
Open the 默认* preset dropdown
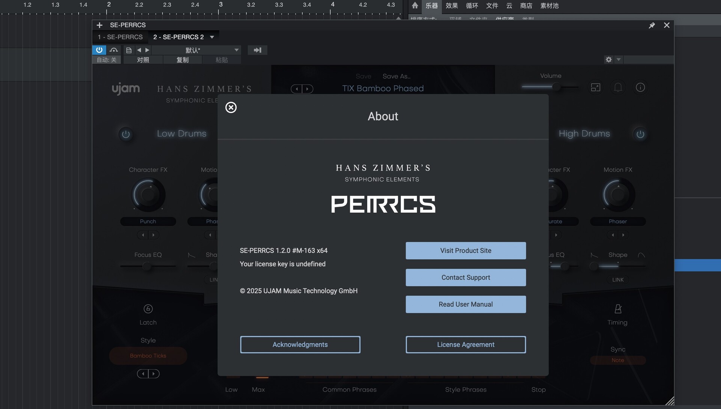(x=196, y=50)
